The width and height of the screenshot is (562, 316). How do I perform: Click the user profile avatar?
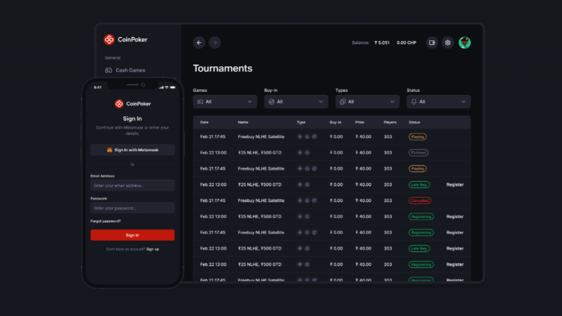[x=465, y=43]
